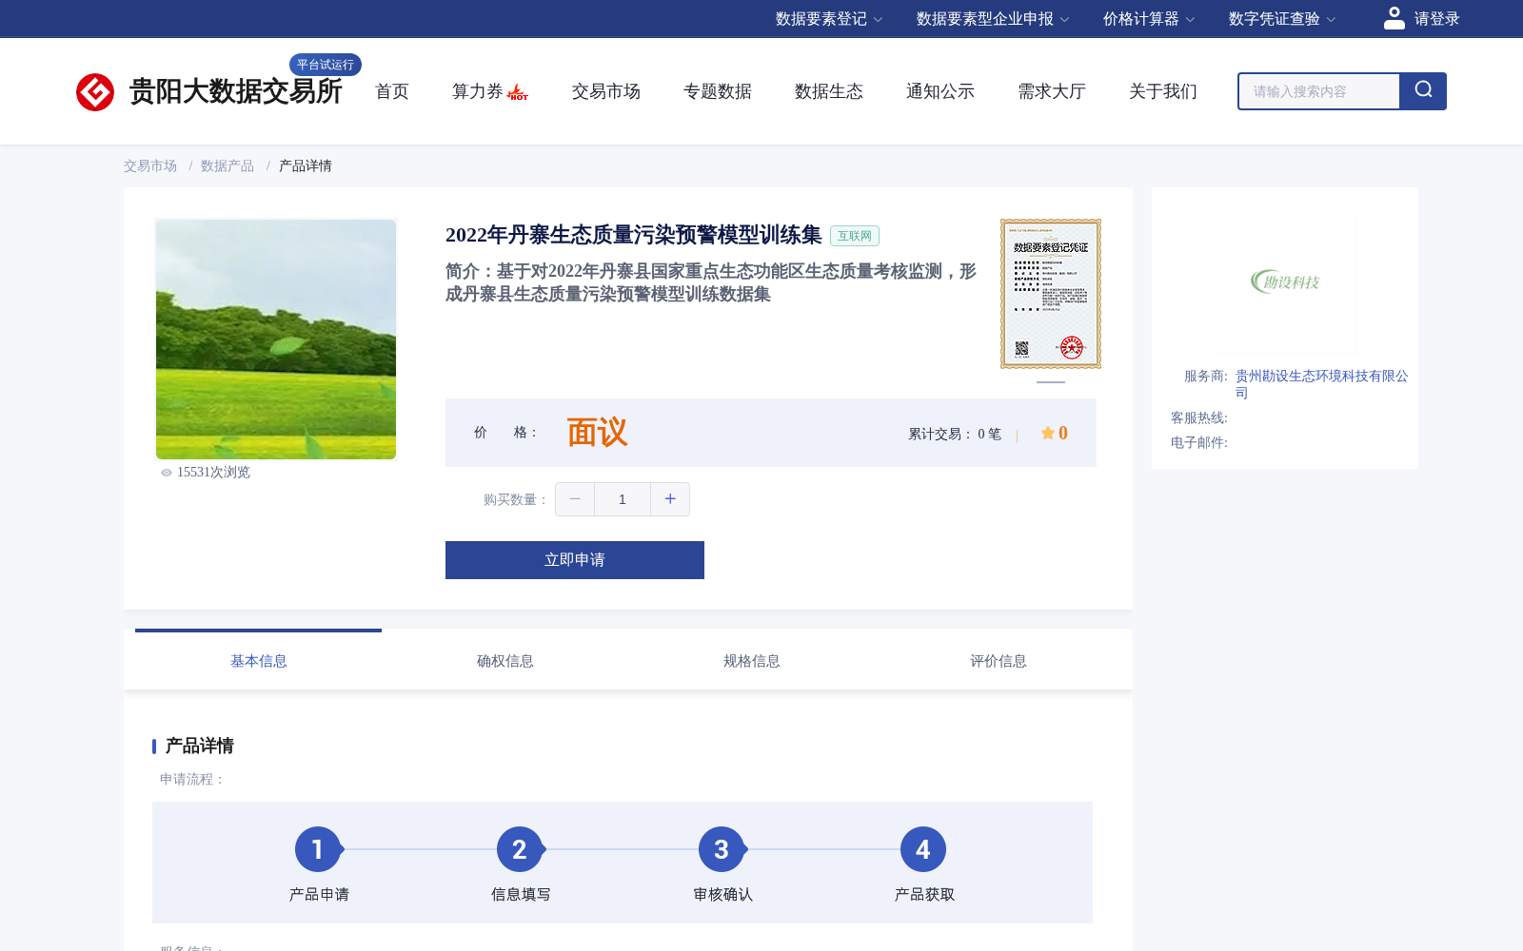Viewport: 1523px width, 951px height.
Task: Click the user login avatar icon
Action: point(1394,18)
